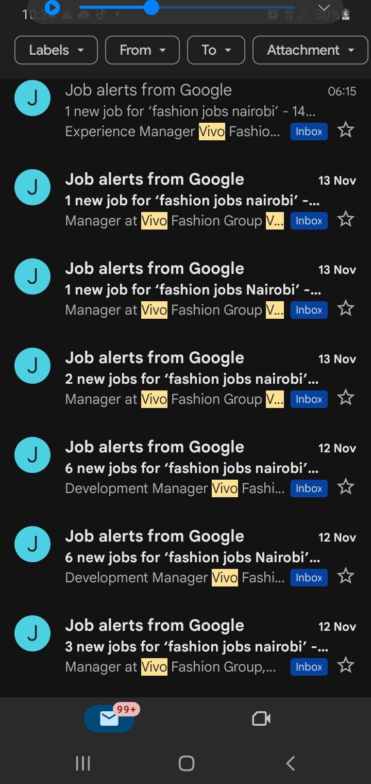
Task: Expand the From filter chip
Action: (x=142, y=50)
